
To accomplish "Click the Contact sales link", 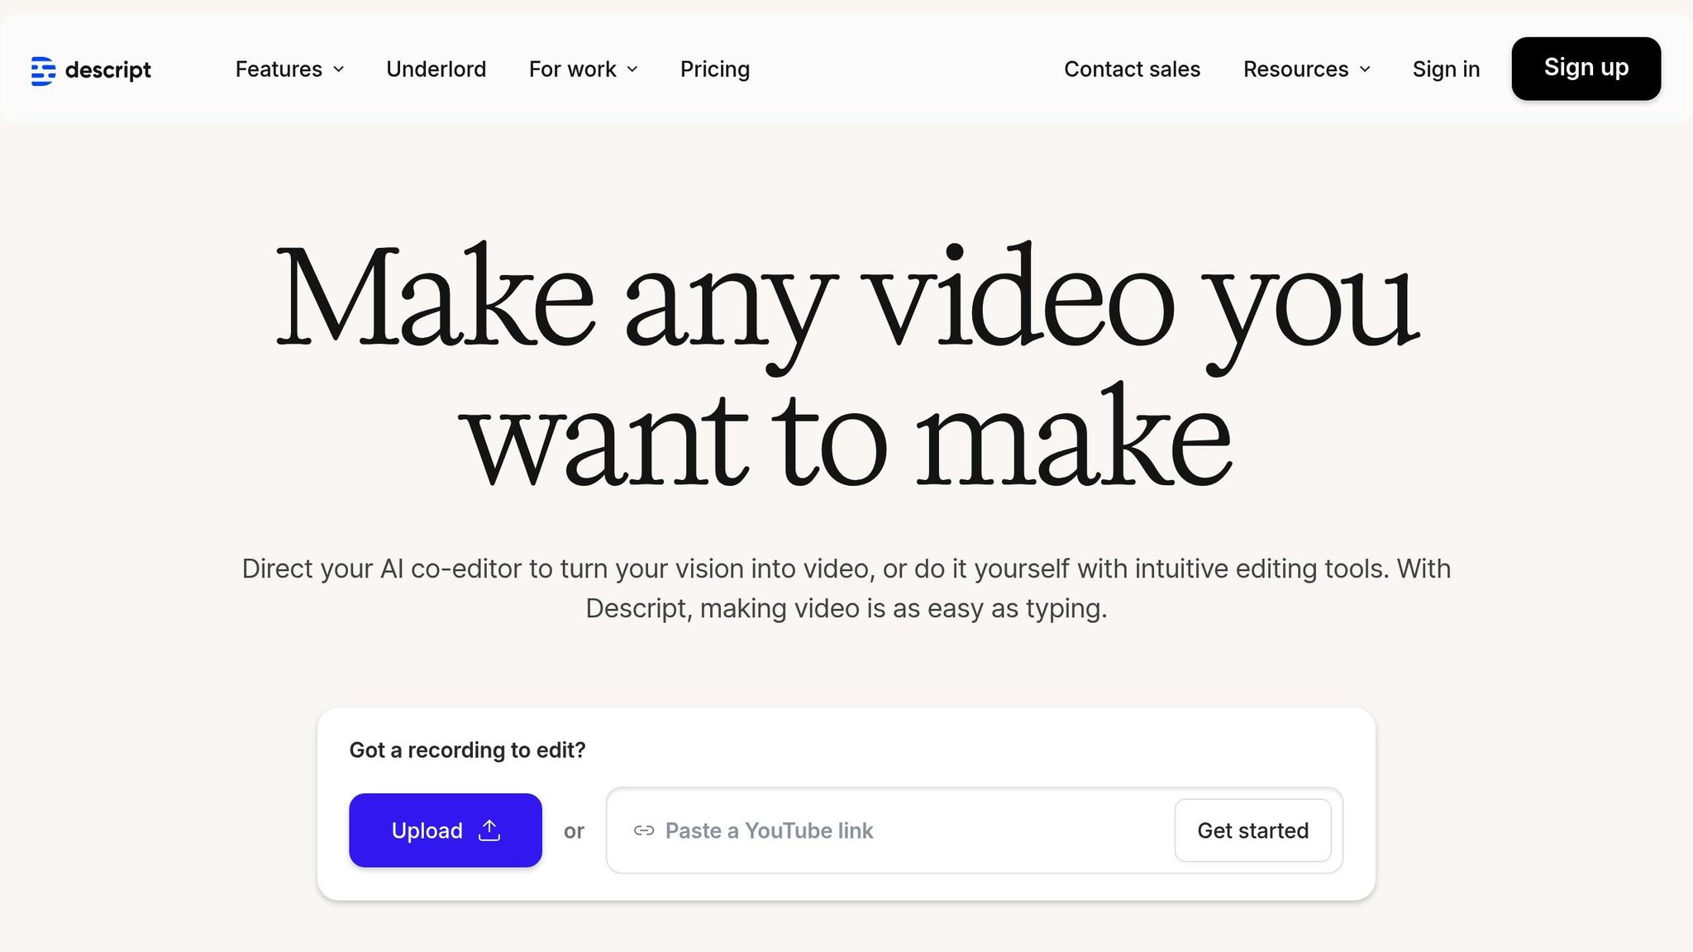I will coord(1132,69).
